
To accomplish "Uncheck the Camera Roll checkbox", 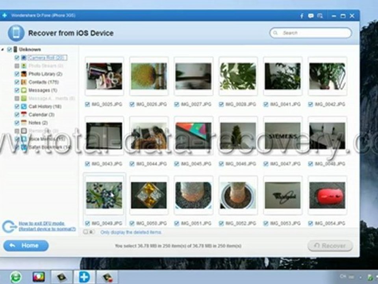I will (x=17, y=58).
